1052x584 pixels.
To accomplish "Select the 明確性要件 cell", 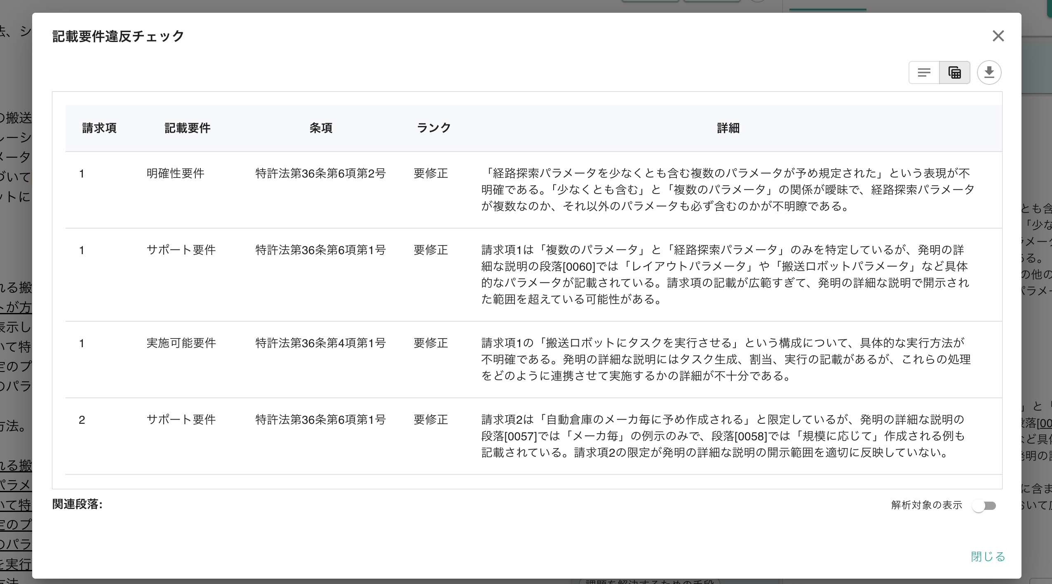I will tap(175, 173).
